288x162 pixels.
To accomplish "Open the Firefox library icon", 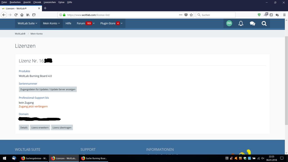I will click(x=28, y=15).
